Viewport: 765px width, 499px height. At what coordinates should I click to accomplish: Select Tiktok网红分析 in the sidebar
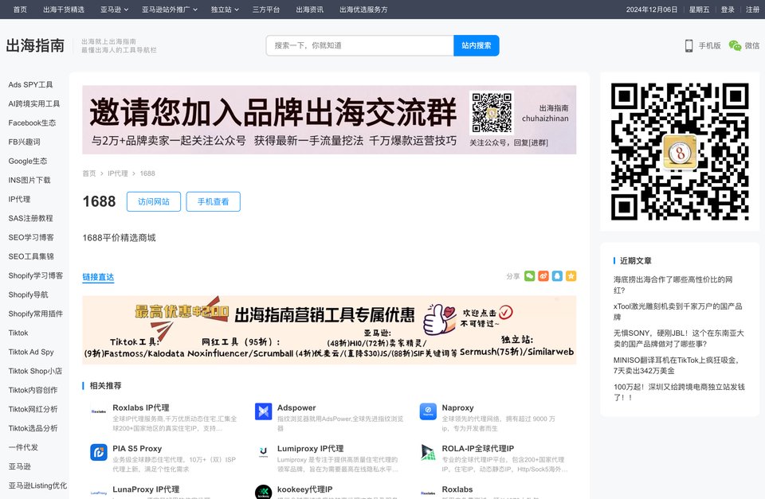click(x=33, y=409)
